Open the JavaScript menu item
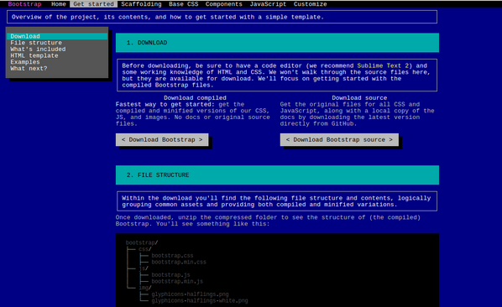502x307 pixels. 268,4
